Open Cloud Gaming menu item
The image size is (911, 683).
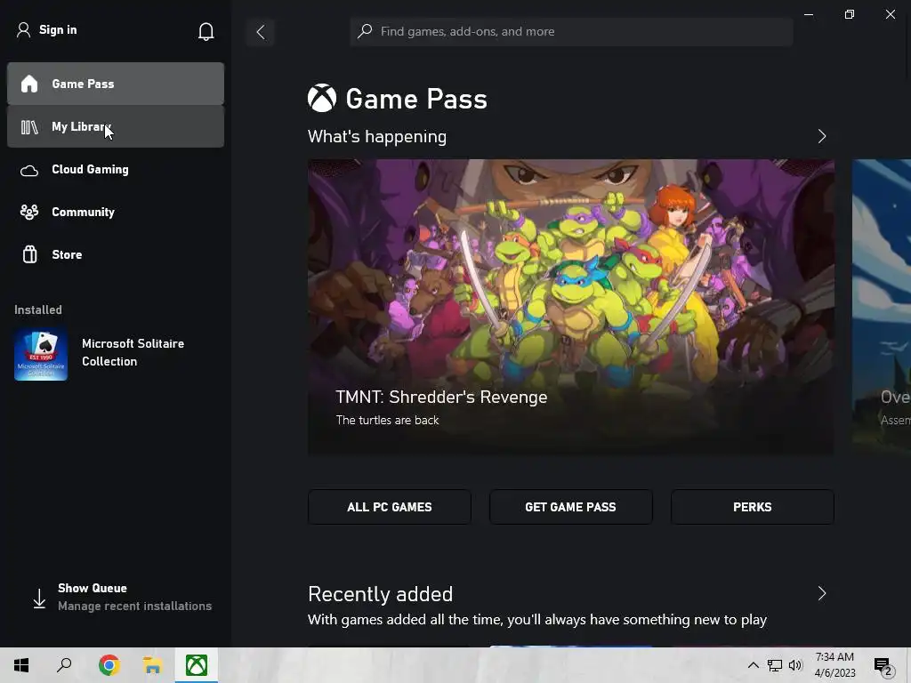pyautogui.click(x=116, y=170)
